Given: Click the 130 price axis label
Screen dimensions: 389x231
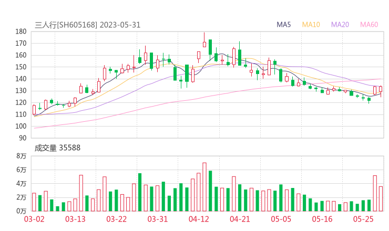Looking at the screenshot, I should pyautogui.click(x=21, y=91).
